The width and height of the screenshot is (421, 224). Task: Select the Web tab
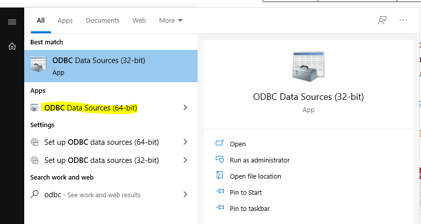tap(139, 21)
